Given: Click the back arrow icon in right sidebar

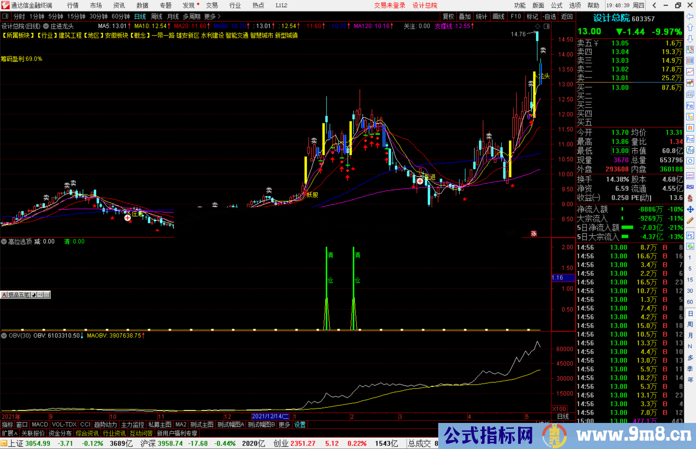Looking at the screenshot, I should coord(690,16).
